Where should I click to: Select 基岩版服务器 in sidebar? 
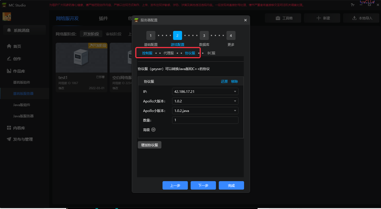point(24,93)
